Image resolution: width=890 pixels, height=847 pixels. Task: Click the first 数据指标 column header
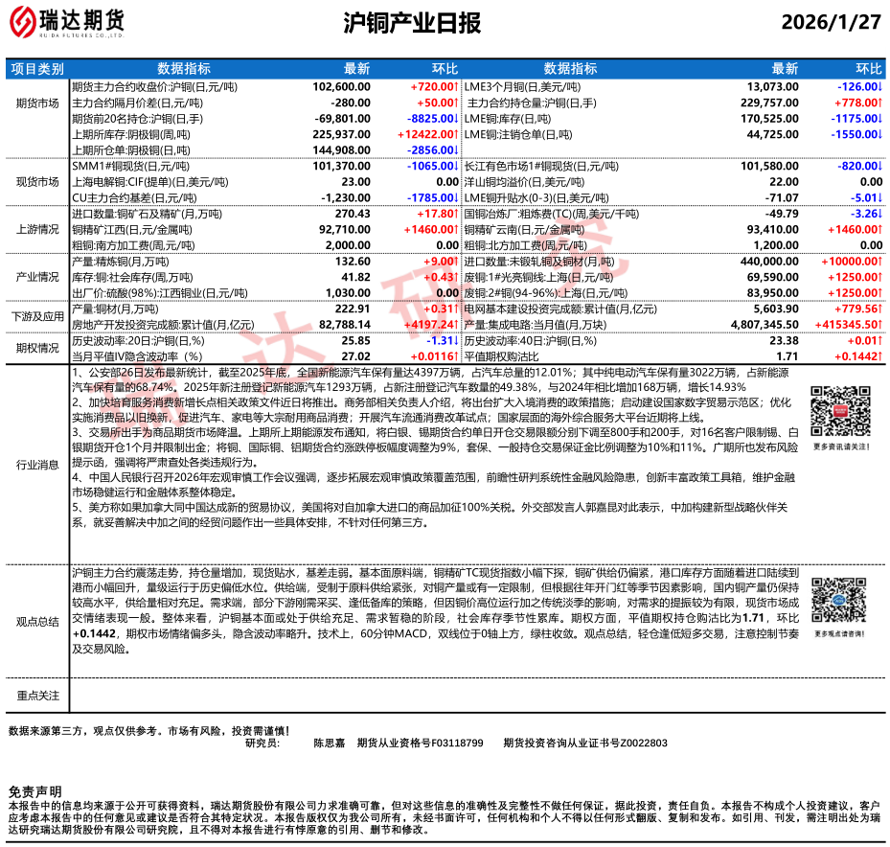[184, 69]
